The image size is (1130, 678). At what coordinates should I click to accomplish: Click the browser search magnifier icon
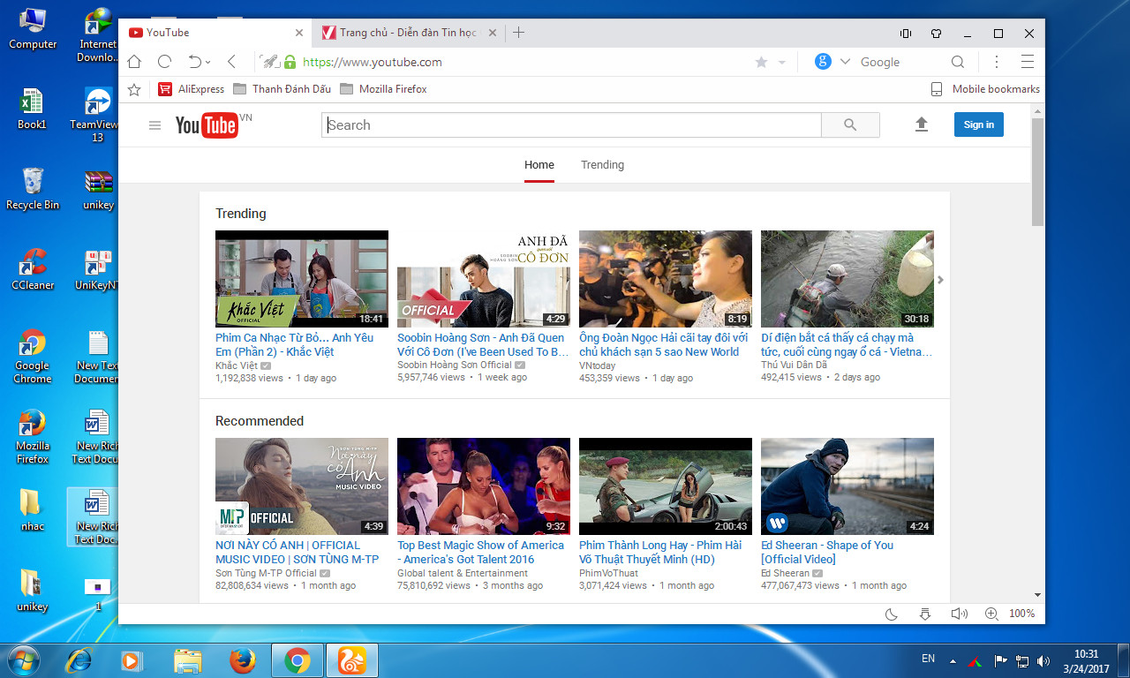958,62
